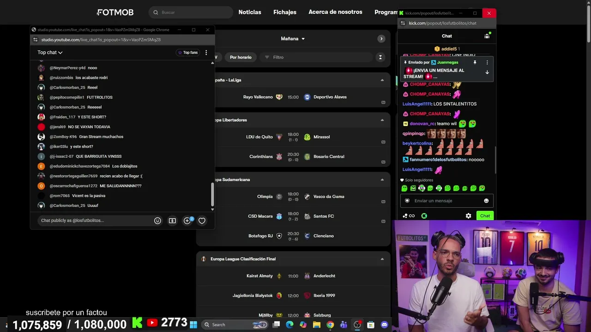The image size is (591, 332).
Task: Open more options menu in YouTube chat header
Action: (206, 53)
